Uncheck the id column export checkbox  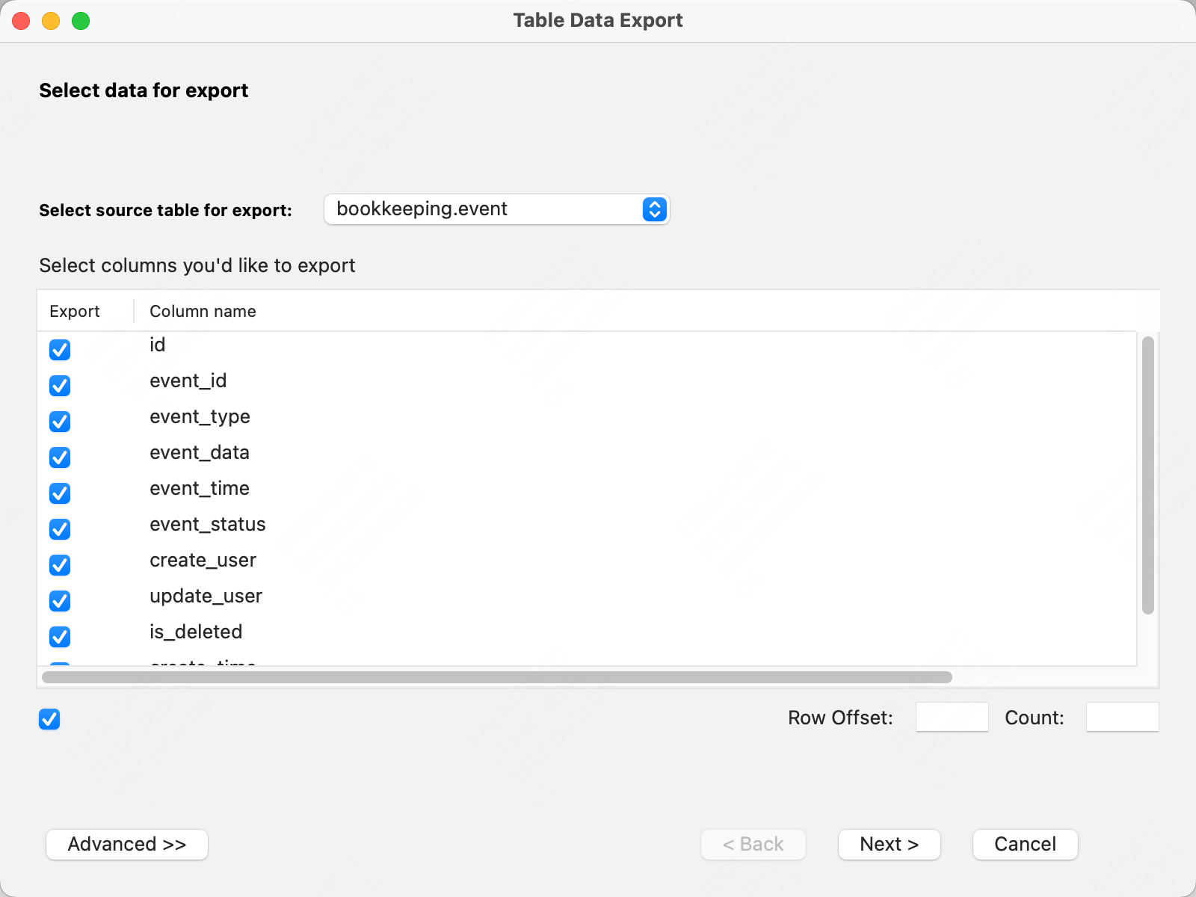(60, 350)
